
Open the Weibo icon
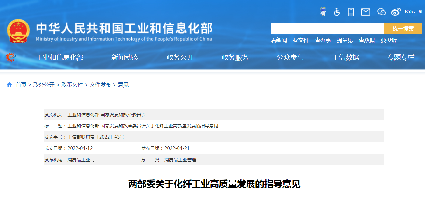point(396,12)
